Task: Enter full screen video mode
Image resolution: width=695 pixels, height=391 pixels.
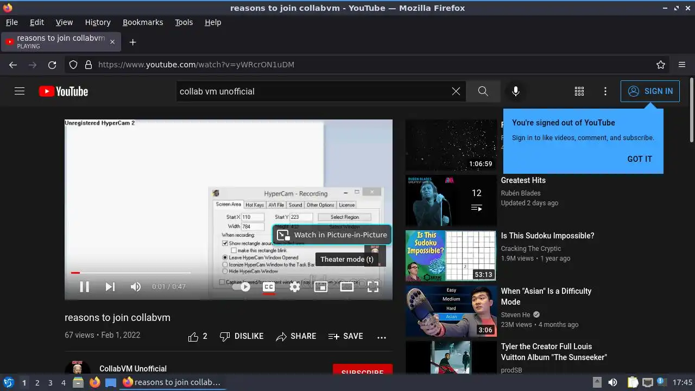Action: (373, 287)
